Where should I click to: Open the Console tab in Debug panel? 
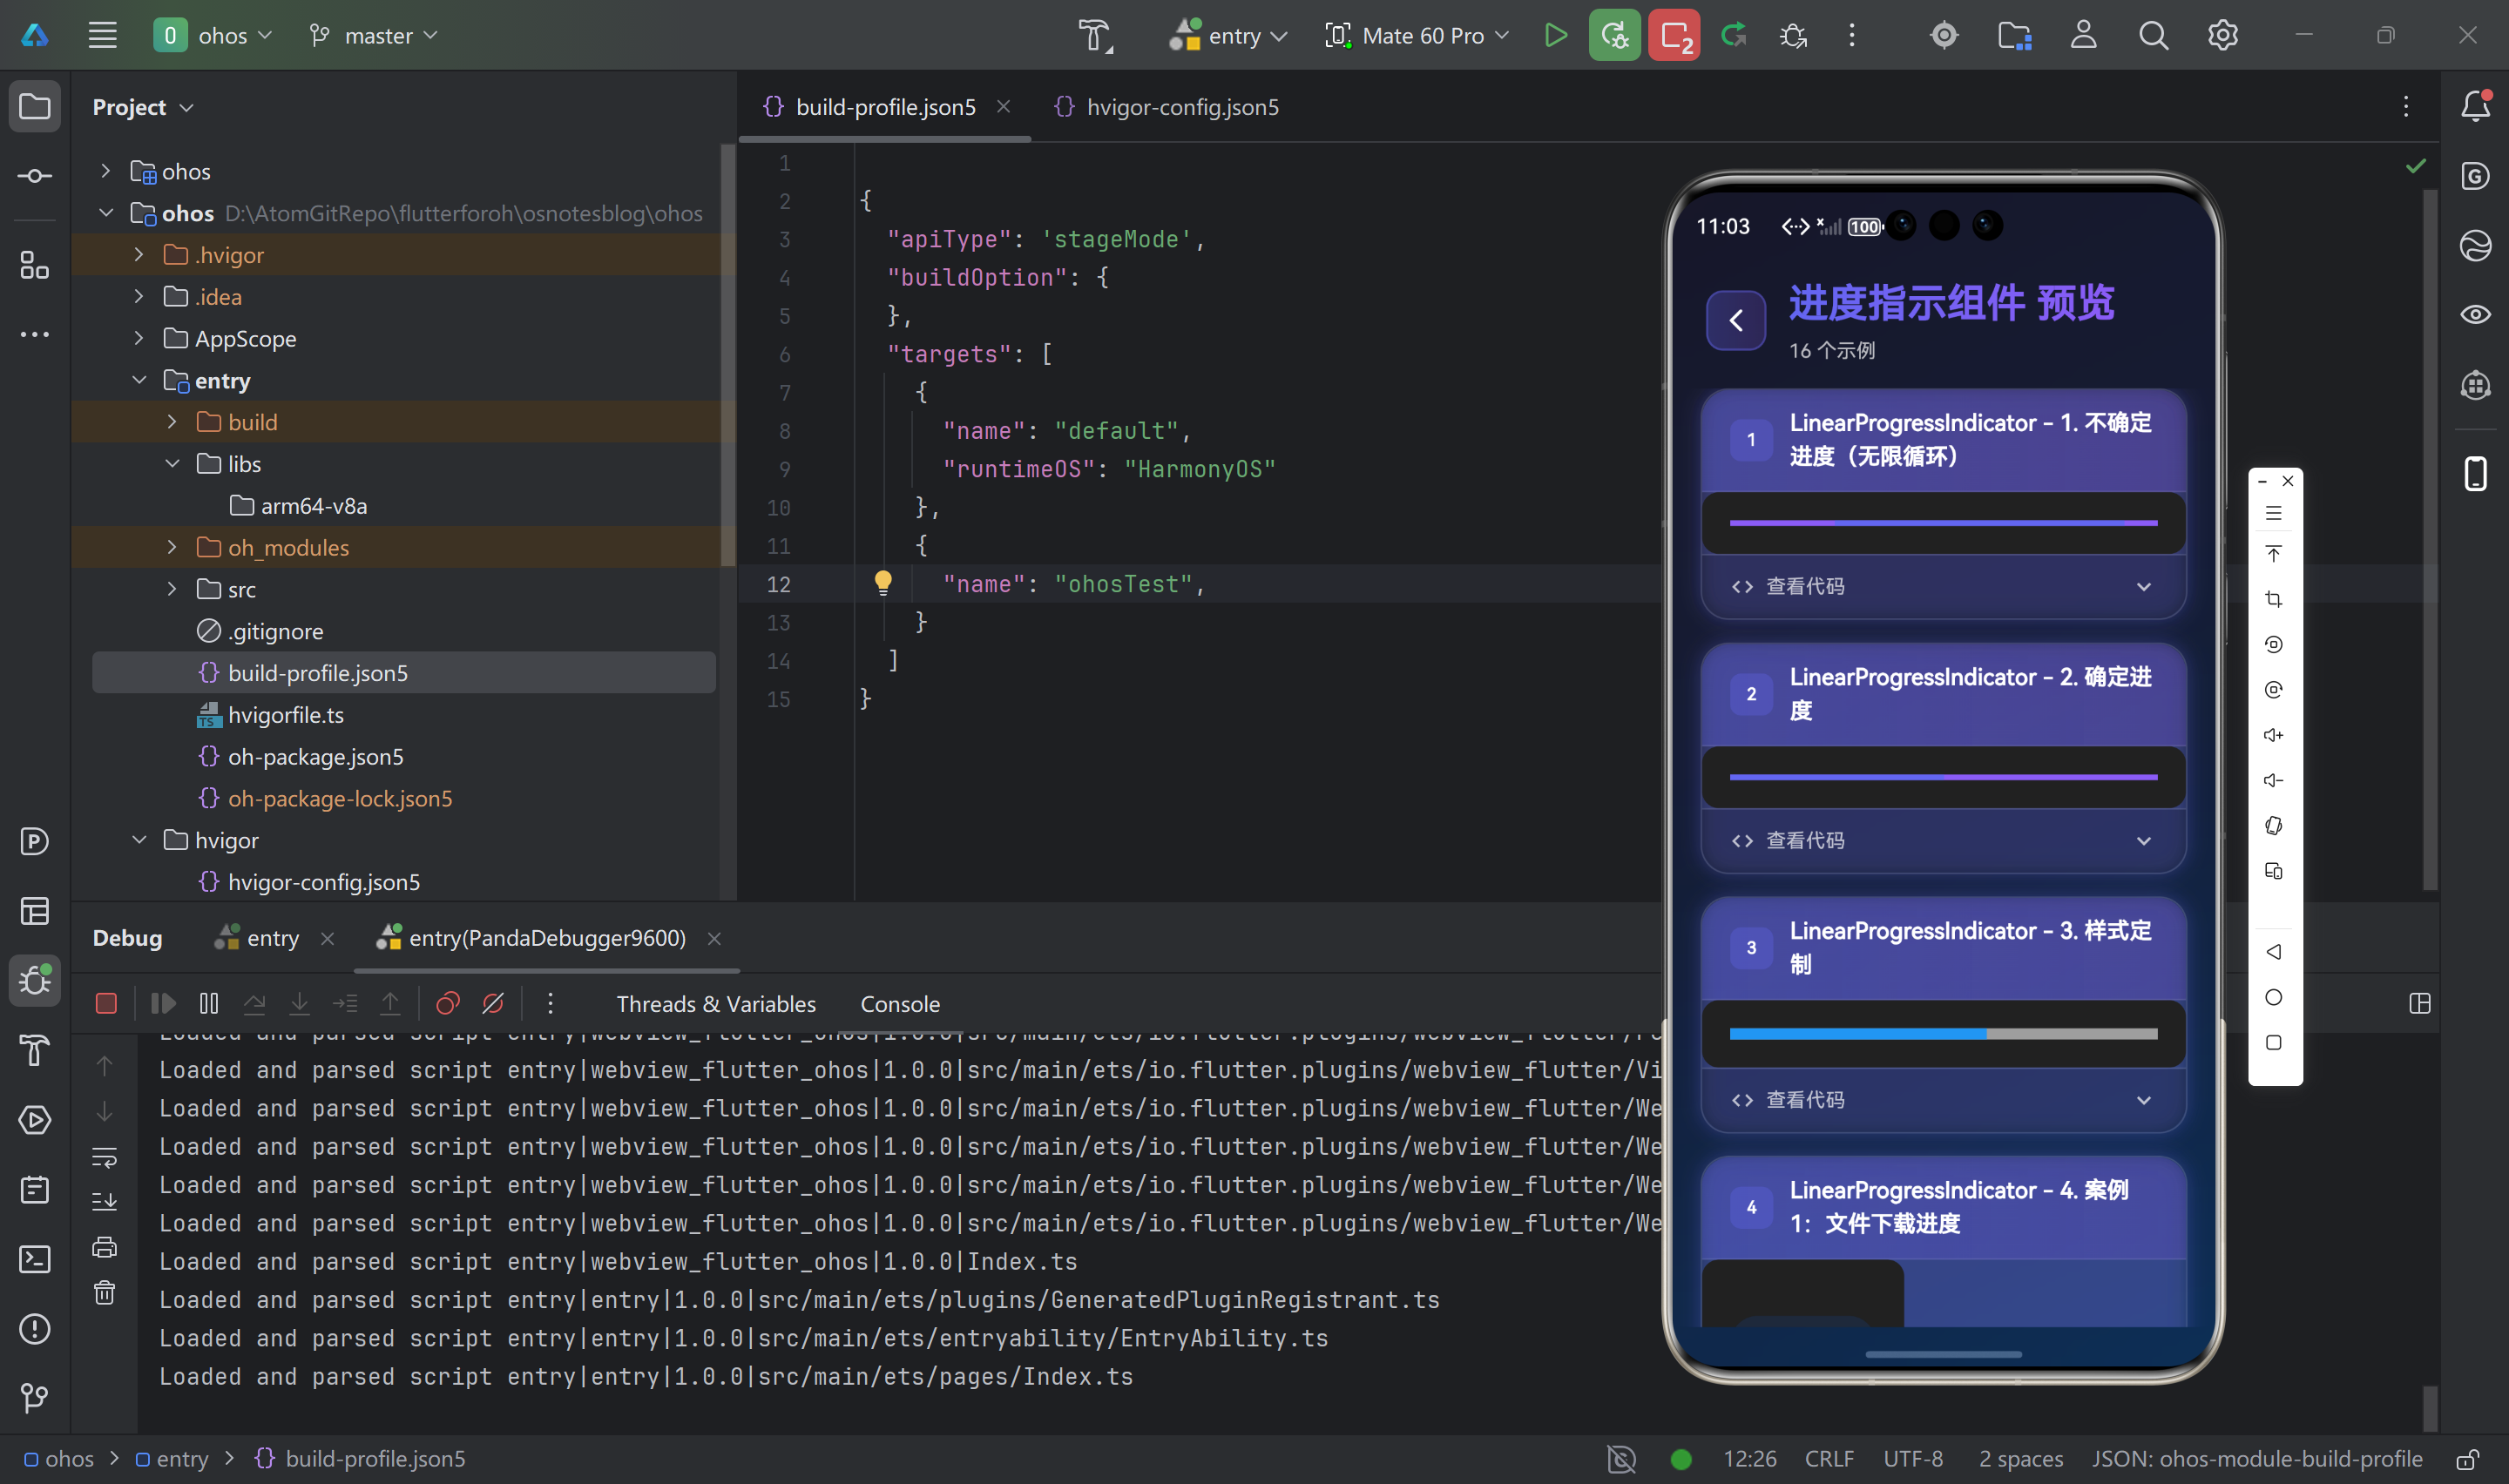coord(899,1003)
